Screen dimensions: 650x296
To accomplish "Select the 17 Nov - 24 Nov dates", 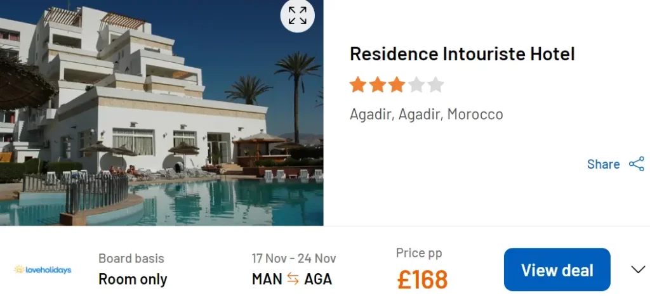I will 294,259.
